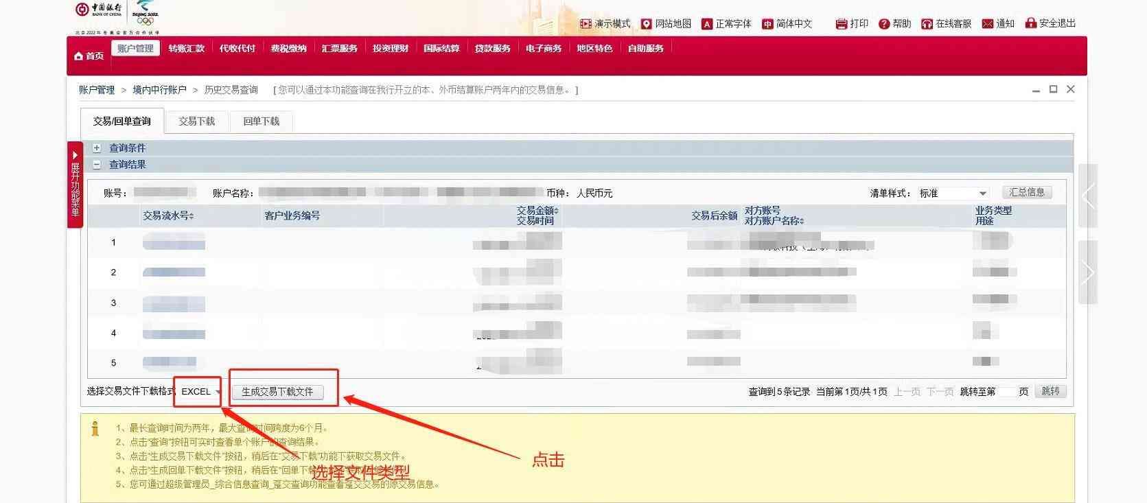Click the 跳转至第 page number field
Image resolution: width=1147 pixels, height=503 pixels.
1006,392
